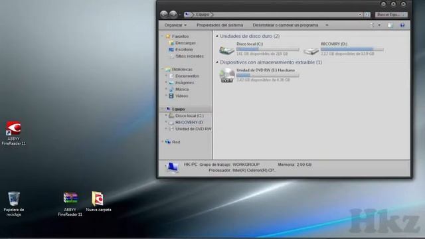
Task: Click the DVD RW (E:) usage bar
Action: pyautogui.click(x=268, y=75)
